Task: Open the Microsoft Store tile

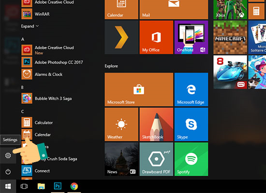Action: [x=139, y=89]
